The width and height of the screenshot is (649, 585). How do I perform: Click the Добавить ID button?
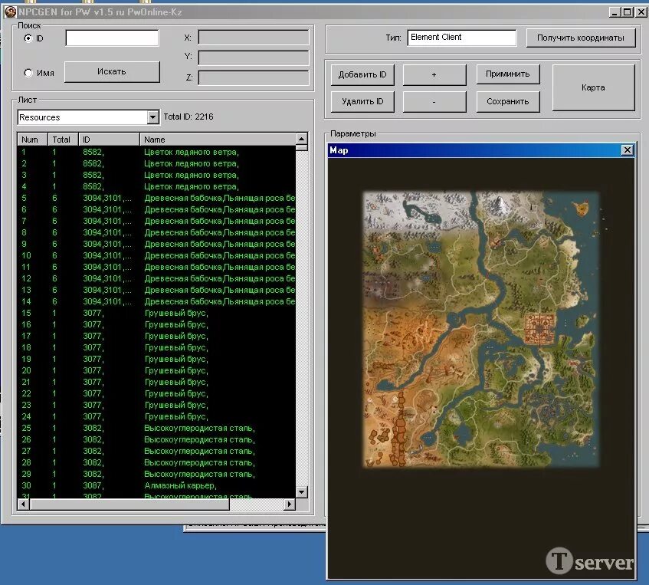pos(362,74)
